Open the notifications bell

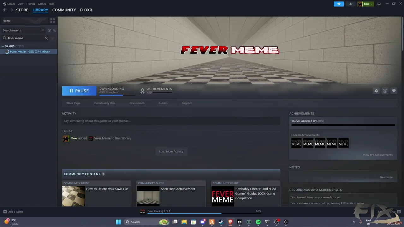tap(350, 4)
